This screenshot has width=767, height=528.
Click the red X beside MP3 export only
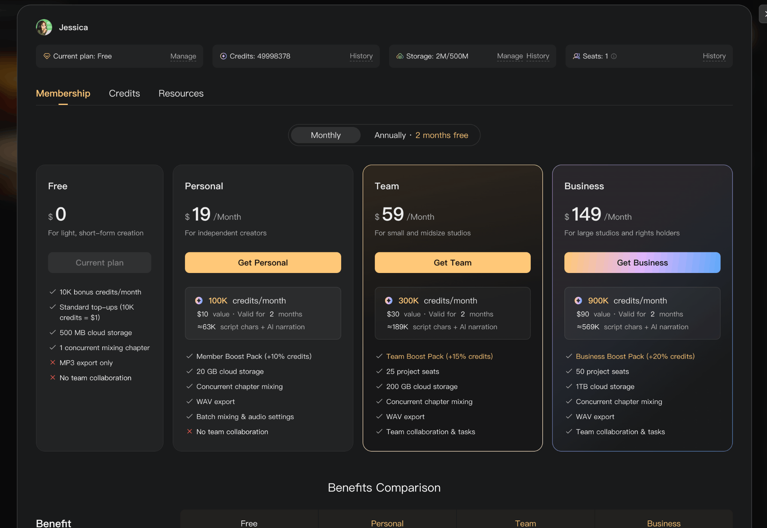point(53,362)
